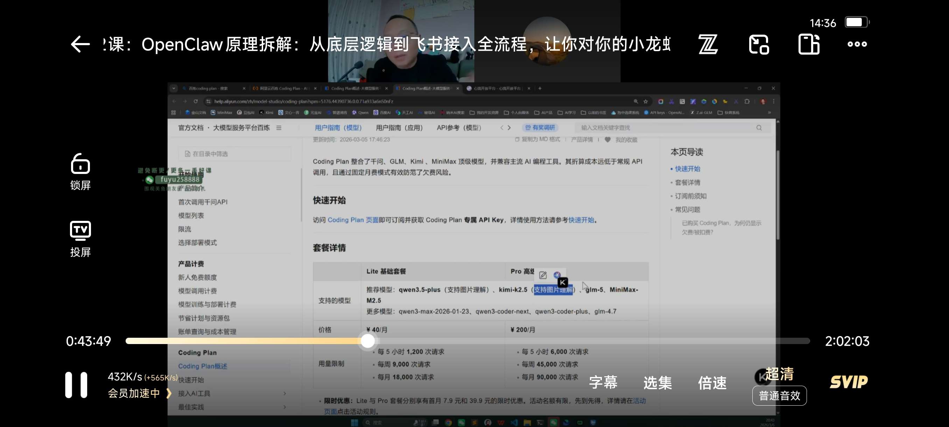Open the split-screen window icon

coord(809,44)
